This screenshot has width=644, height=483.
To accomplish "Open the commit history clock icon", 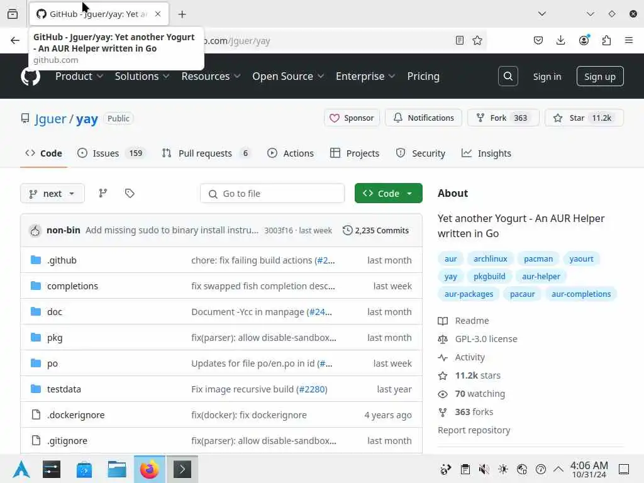I will pos(347,230).
